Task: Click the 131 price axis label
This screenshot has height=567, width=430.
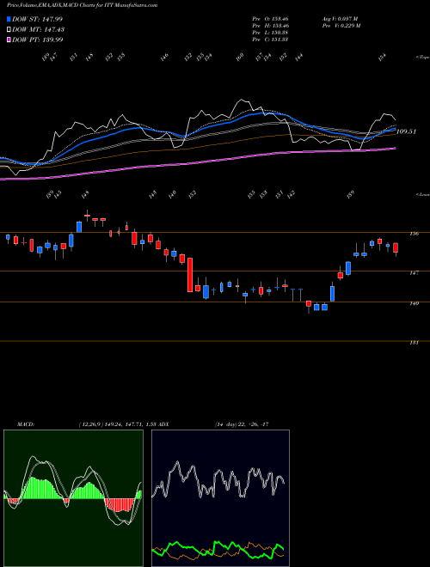Action: click(x=415, y=342)
